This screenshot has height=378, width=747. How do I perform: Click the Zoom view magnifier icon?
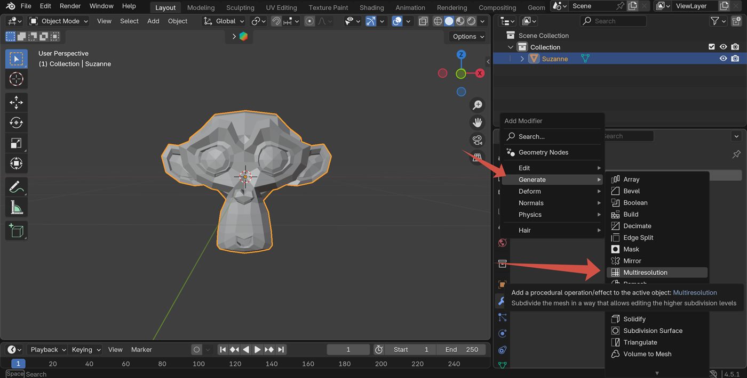(477, 105)
